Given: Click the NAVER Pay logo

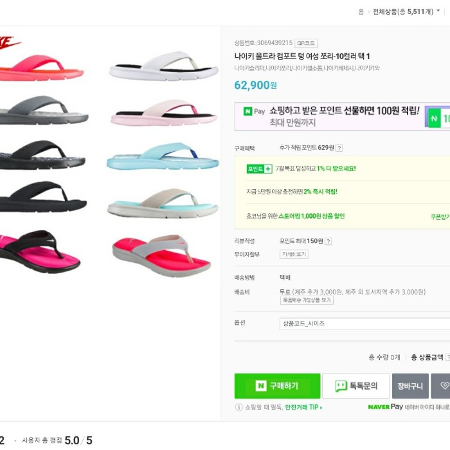Looking at the screenshot, I should tap(385, 407).
